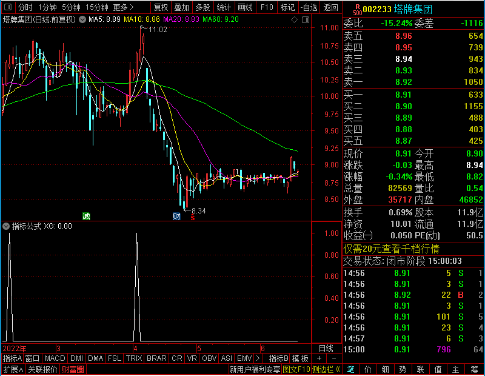Click stock name 塔牌集团 in header
The height and width of the screenshot is (376, 485).
pos(413,9)
